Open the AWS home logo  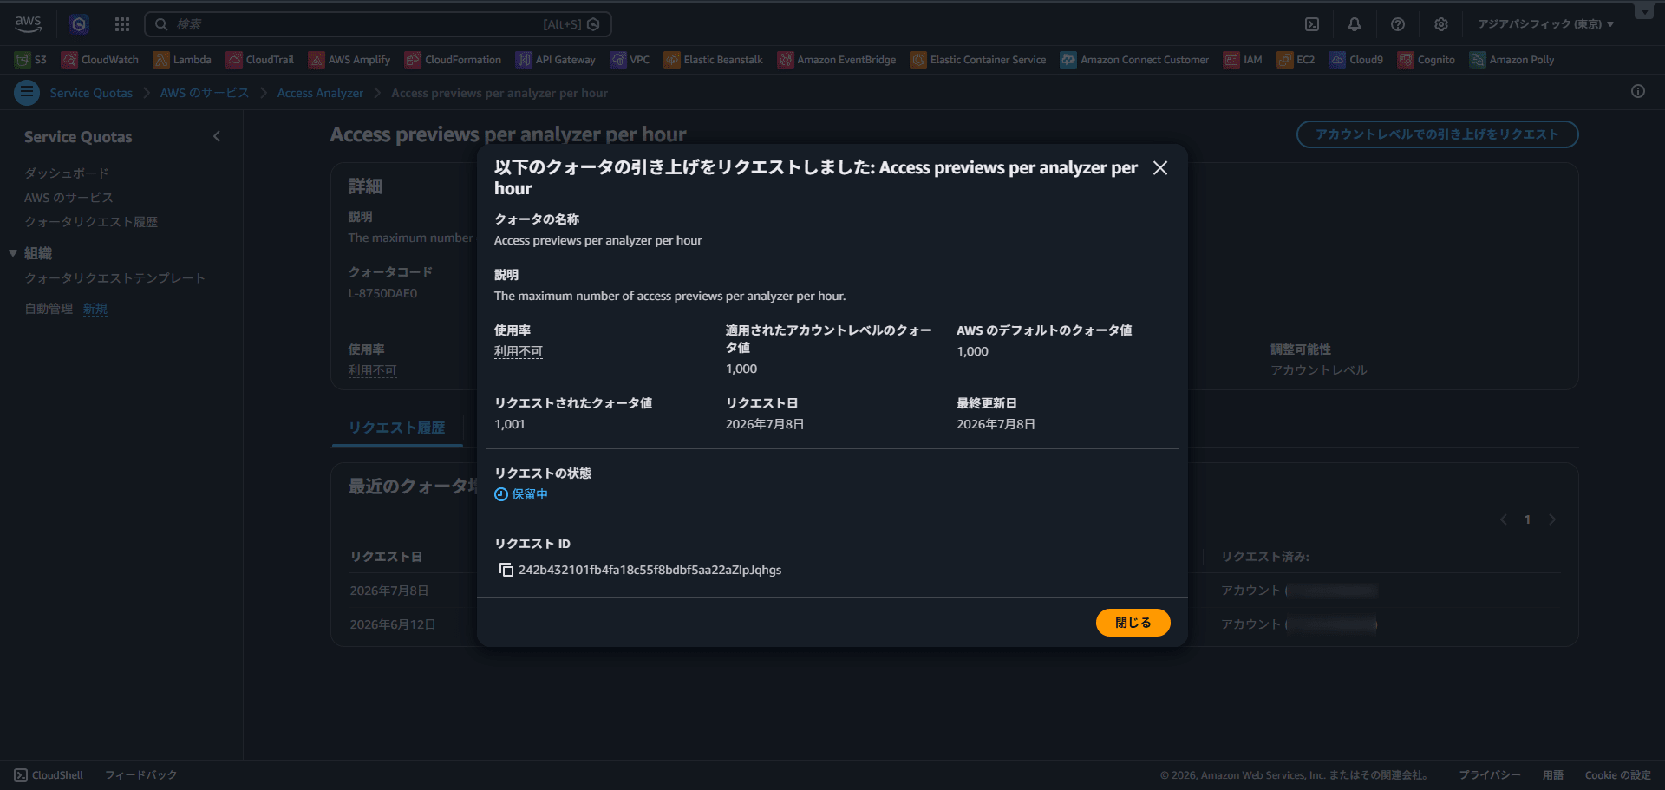(29, 23)
